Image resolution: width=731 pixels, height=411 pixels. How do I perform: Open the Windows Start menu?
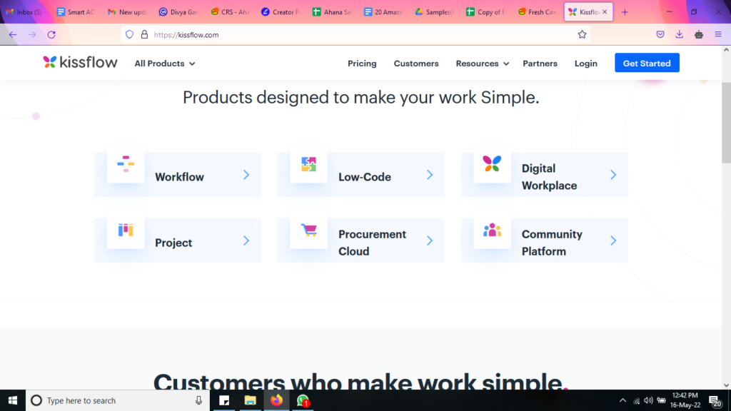coord(13,400)
